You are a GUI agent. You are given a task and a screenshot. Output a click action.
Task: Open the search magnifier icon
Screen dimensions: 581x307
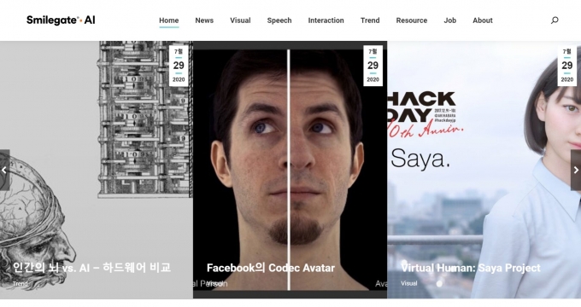(x=555, y=20)
